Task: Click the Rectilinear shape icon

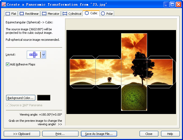Action: coord(22,14)
